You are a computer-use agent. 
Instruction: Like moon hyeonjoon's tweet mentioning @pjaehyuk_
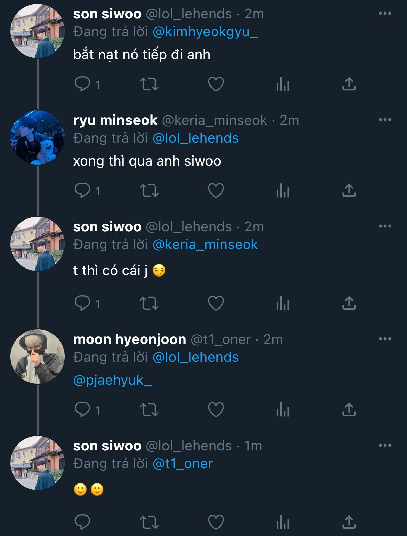coord(216,410)
